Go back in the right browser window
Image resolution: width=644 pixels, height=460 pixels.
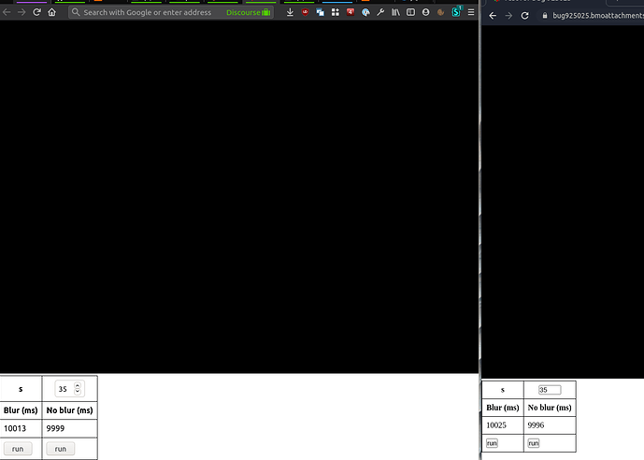click(493, 16)
